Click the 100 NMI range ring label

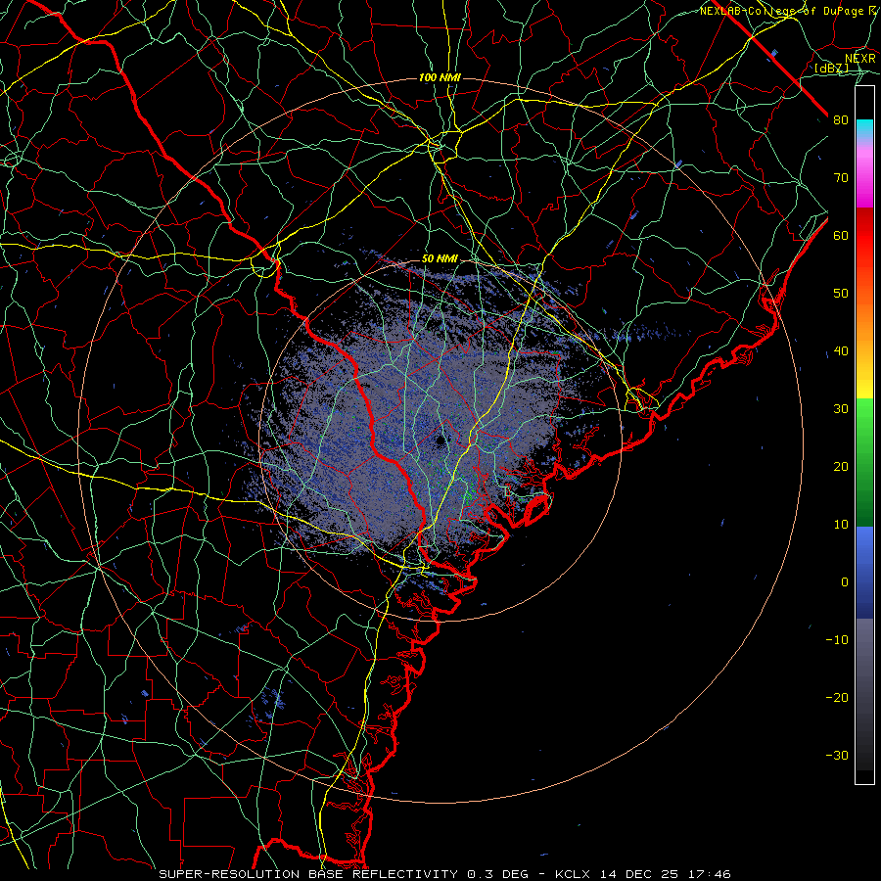pyautogui.click(x=440, y=77)
